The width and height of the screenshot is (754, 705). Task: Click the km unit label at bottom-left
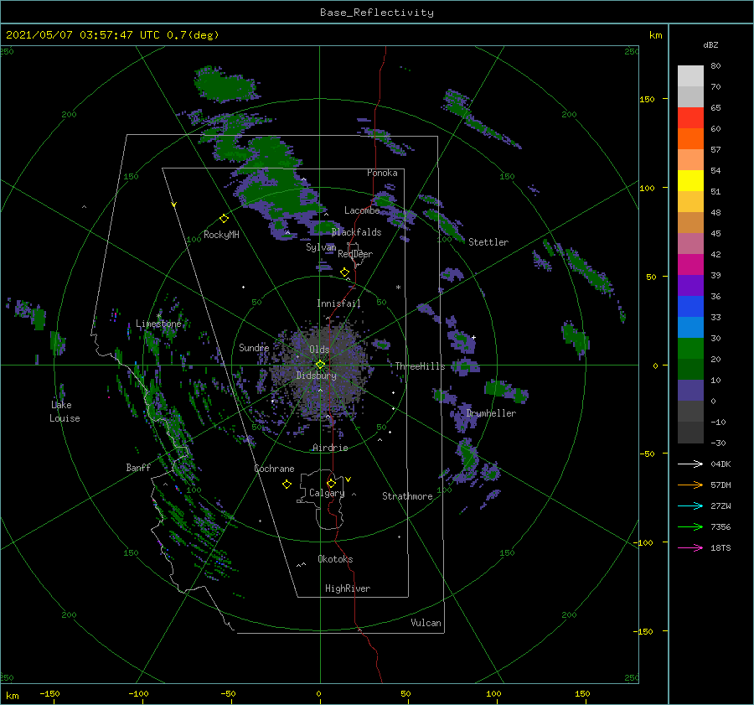[12, 696]
